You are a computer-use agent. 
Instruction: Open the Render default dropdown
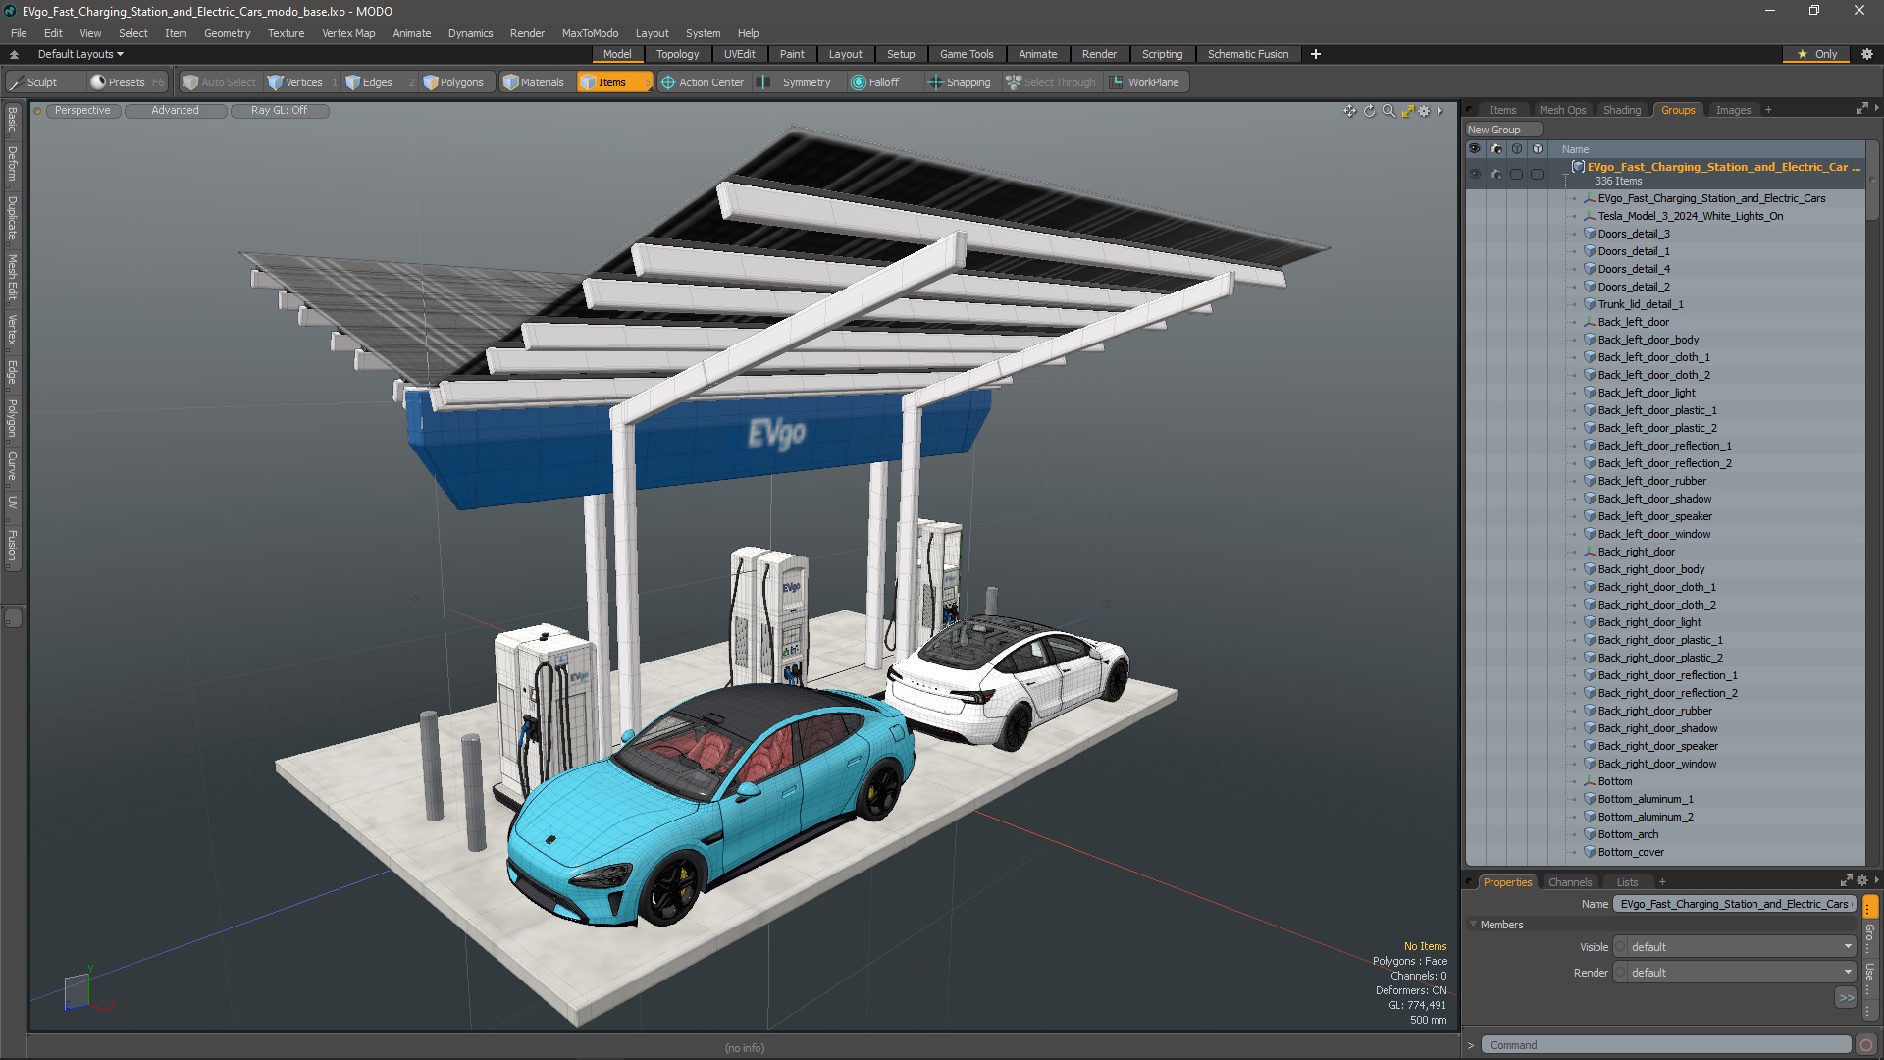[1735, 973]
